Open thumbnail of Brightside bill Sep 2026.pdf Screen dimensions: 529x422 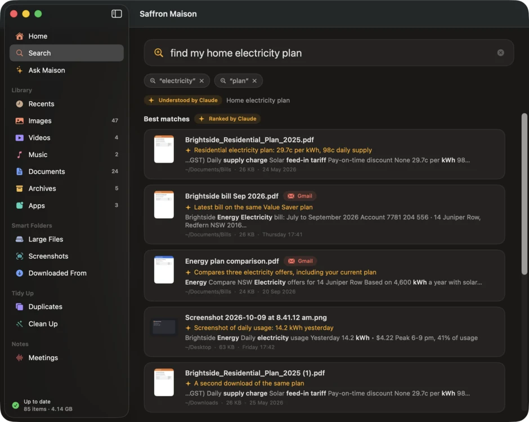click(164, 205)
